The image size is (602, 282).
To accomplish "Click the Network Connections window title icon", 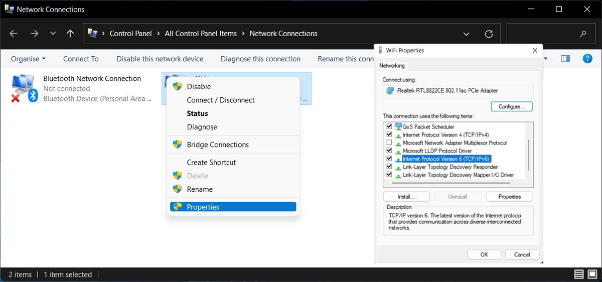I will pos(9,9).
